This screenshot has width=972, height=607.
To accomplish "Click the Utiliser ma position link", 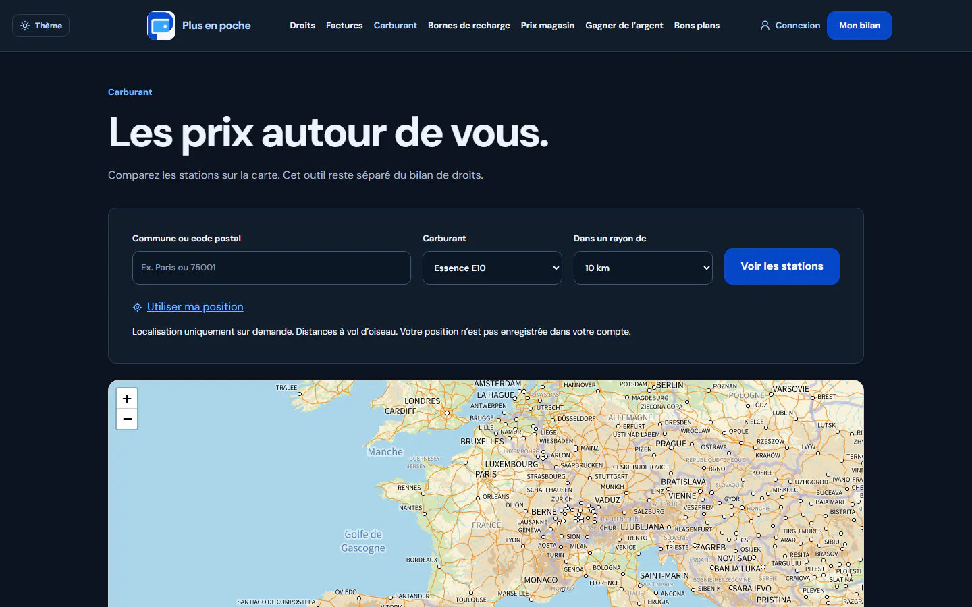I will (195, 307).
